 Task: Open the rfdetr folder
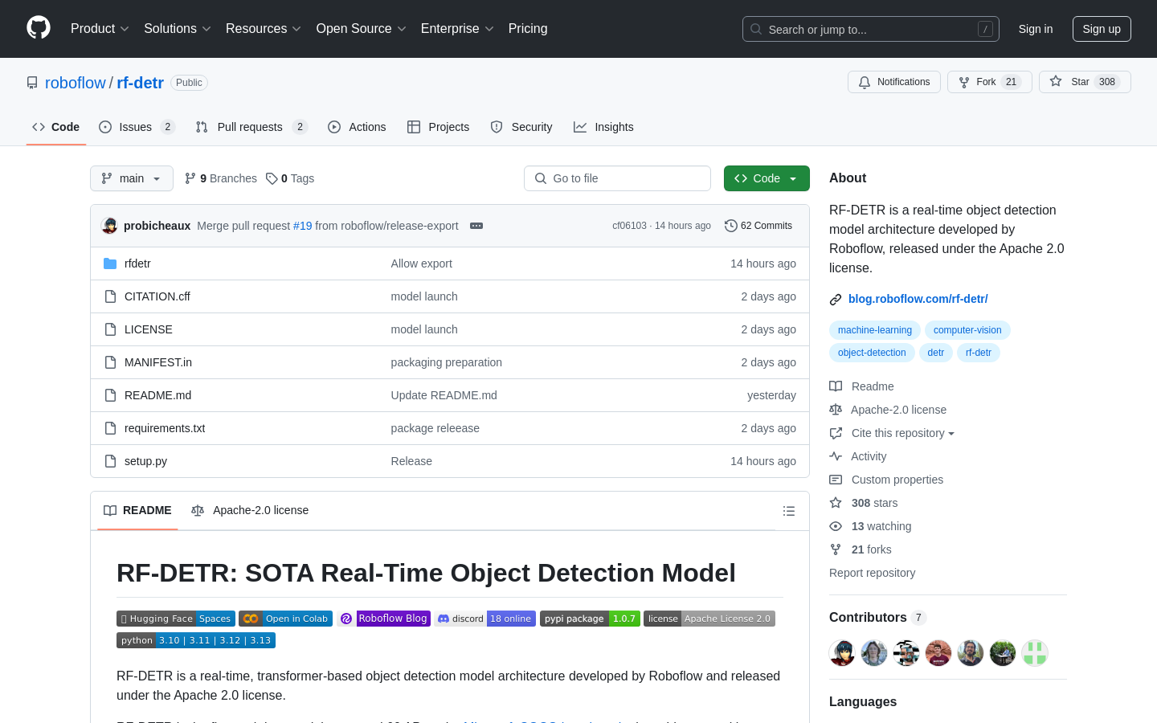[137, 263]
